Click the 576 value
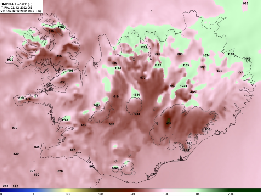 pos(28,99)
